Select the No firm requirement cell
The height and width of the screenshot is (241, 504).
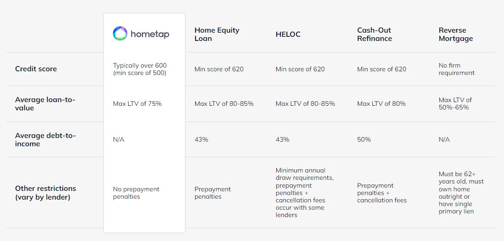coord(457,69)
